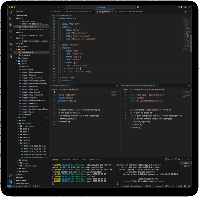
Task: Split the navigation.yml editor to the right
Action: [185, 12]
